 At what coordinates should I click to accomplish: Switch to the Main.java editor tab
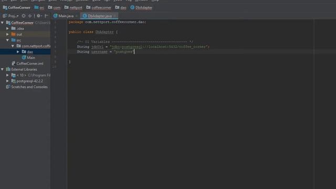[x=66, y=16]
